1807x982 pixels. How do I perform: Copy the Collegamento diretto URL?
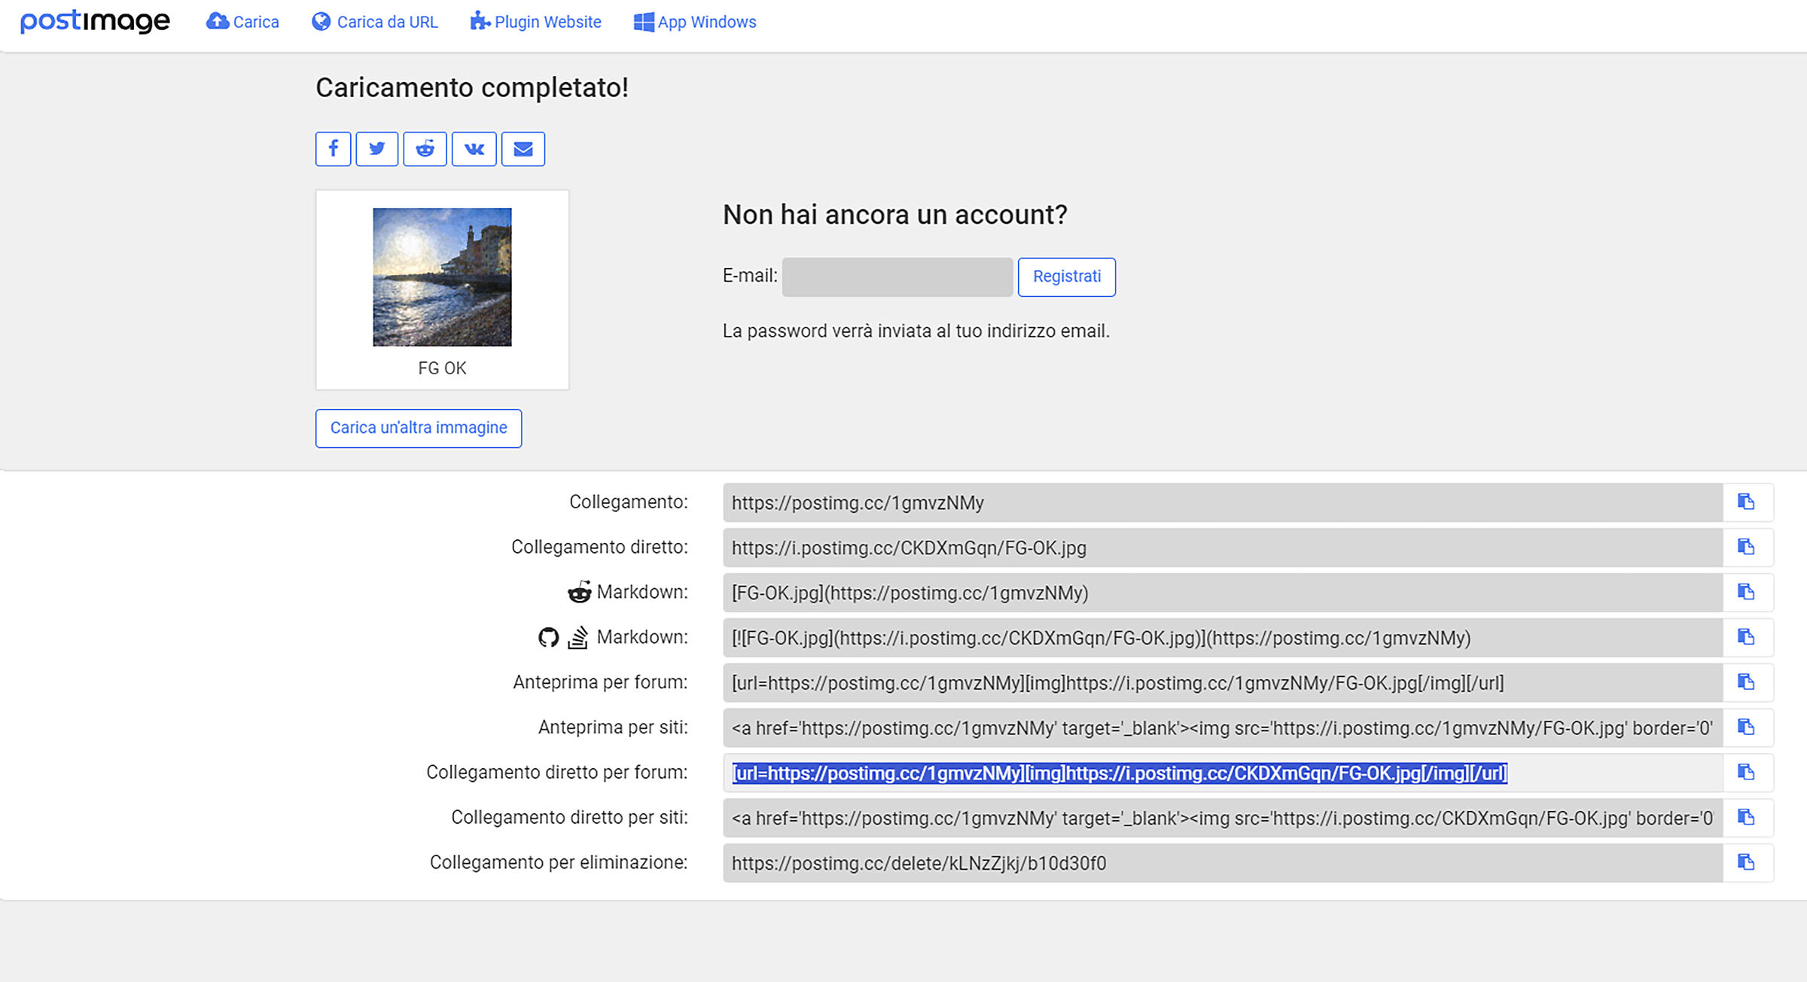(x=1748, y=547)
